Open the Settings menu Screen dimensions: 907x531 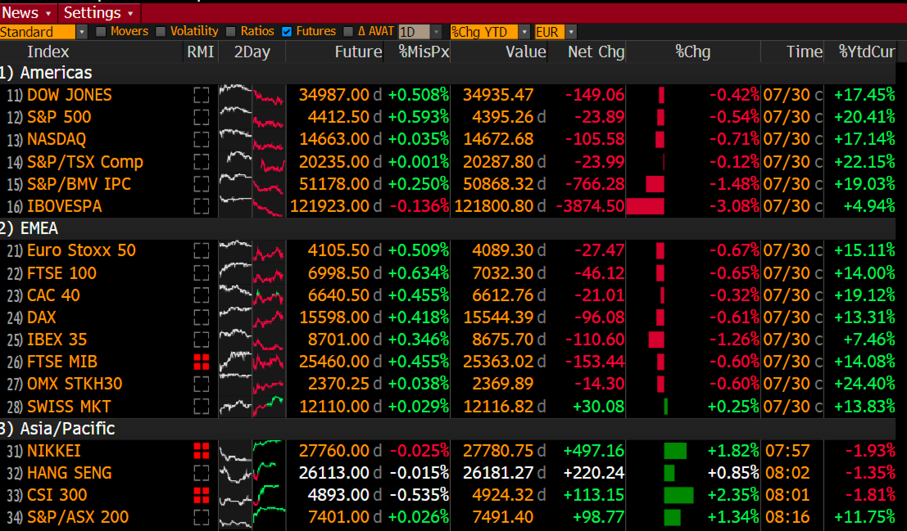(99, 13)
